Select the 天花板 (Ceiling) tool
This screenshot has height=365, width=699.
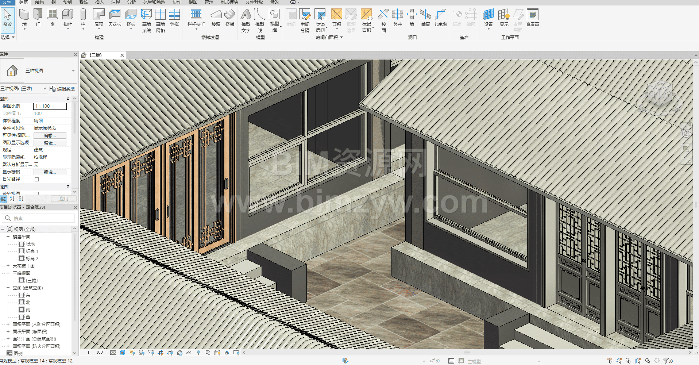pyautogui.click(x=115, y=18)
